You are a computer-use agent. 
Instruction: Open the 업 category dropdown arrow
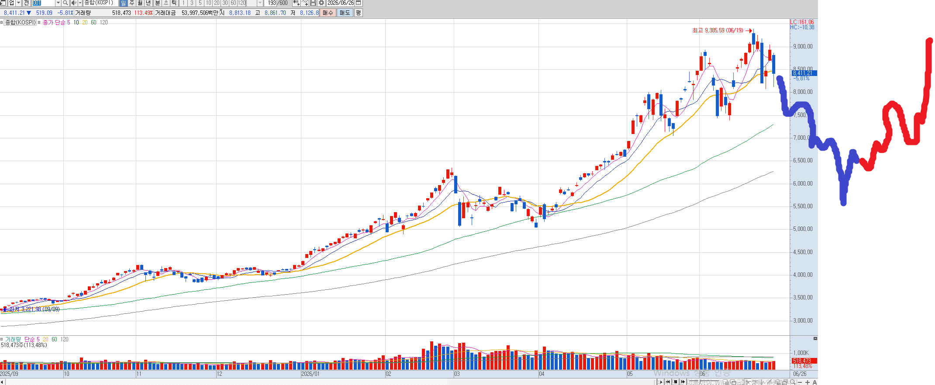[x=18, y=3]
